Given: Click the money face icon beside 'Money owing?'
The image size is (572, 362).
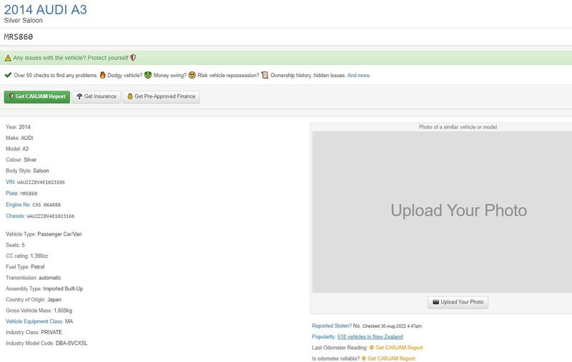Looking at the screenshot, I should coord(148,75).
